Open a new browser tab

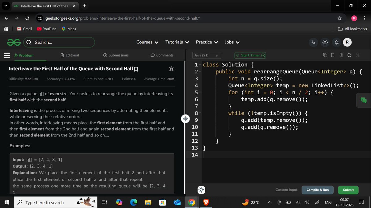tap(85, 6)
